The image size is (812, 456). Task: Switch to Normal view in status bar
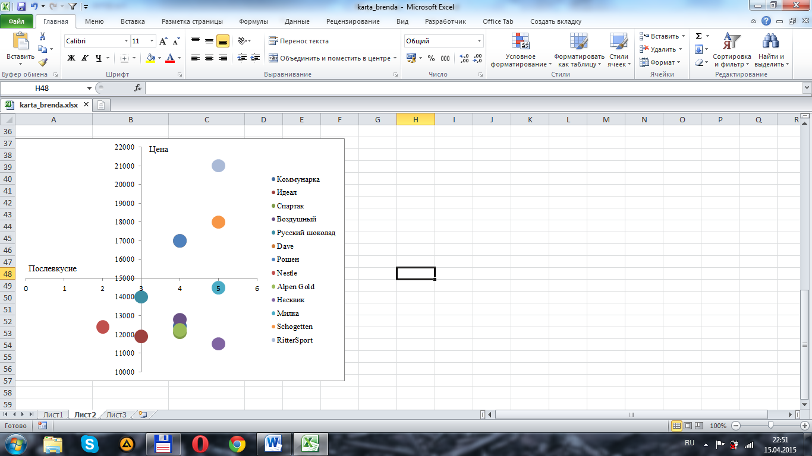[676, 426]
